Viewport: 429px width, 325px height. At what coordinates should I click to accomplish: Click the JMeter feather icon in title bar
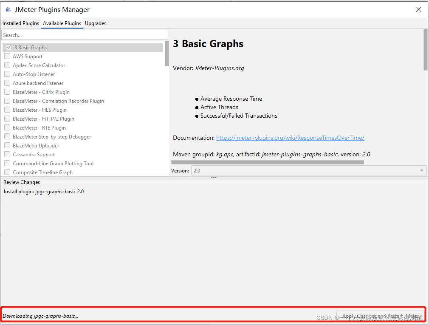[x=8, y=10]
